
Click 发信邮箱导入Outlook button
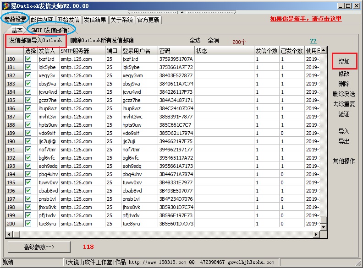tap(36, 41)
